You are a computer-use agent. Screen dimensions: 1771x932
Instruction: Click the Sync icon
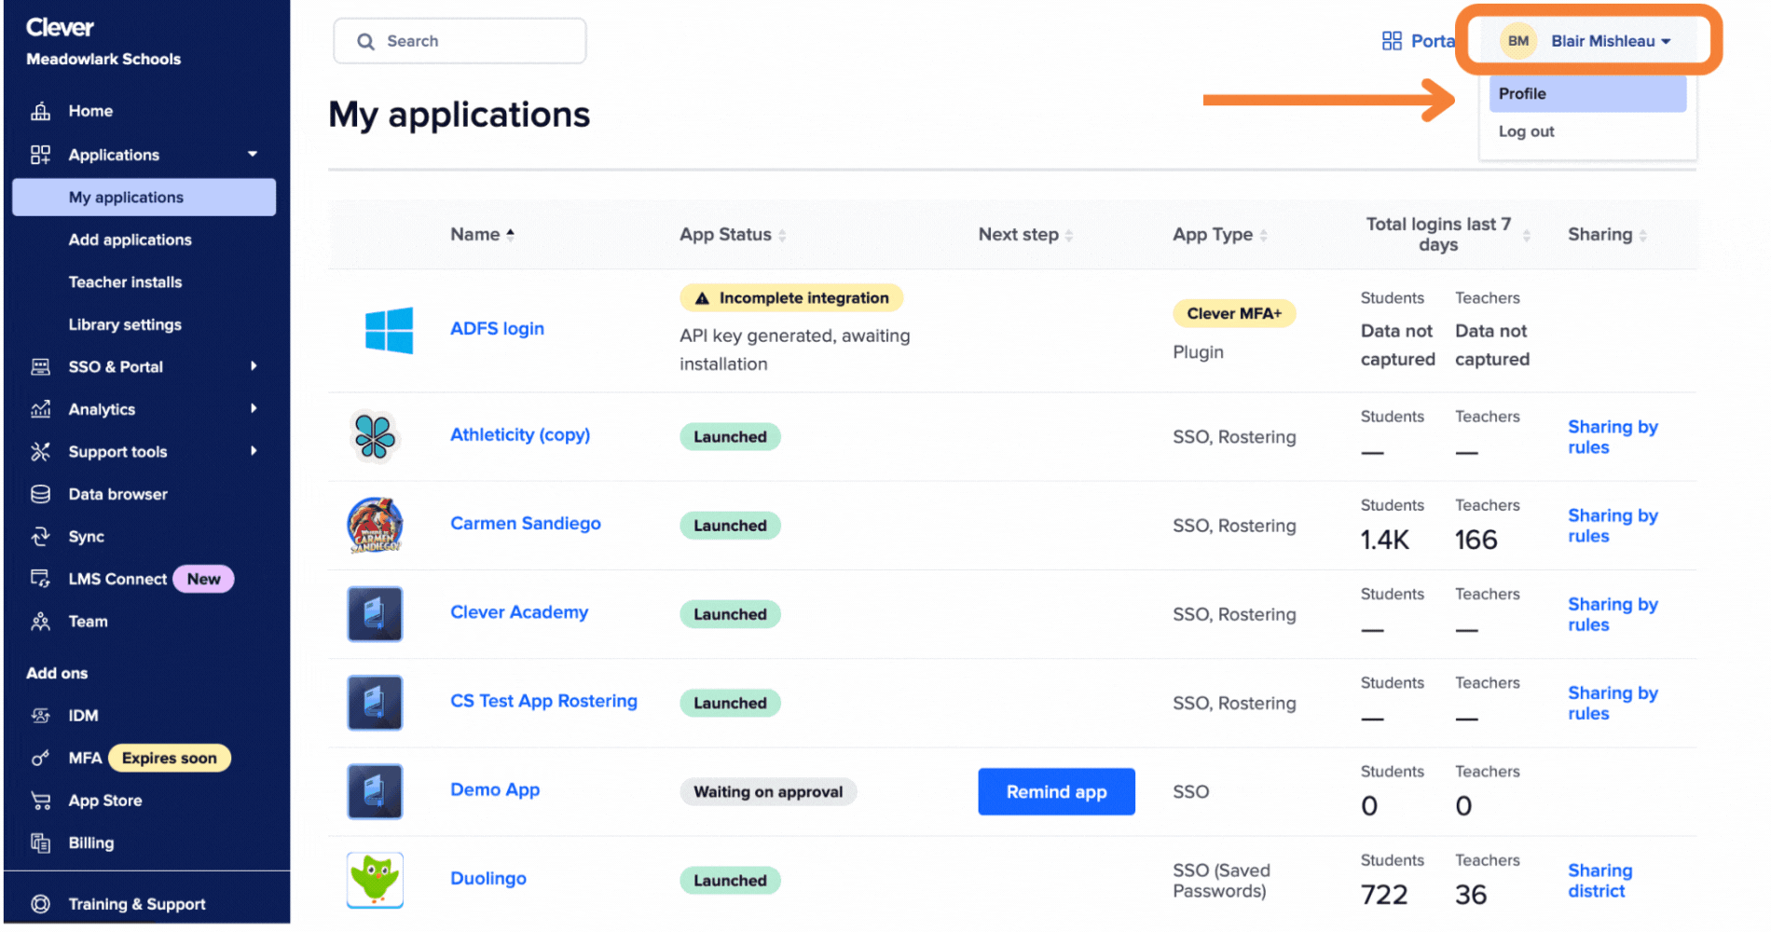[41, 536]
